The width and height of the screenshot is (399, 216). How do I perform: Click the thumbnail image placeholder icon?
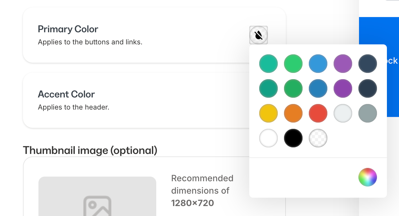coord(97,206)
